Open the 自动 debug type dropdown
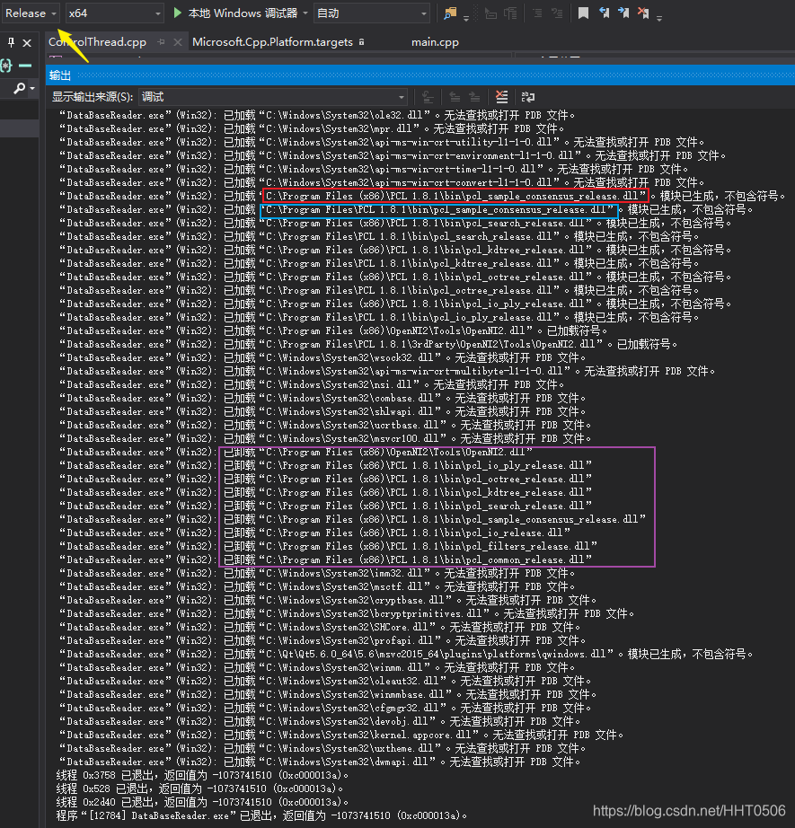The height and width of the screenshot is (828, 795). point(371,13)
